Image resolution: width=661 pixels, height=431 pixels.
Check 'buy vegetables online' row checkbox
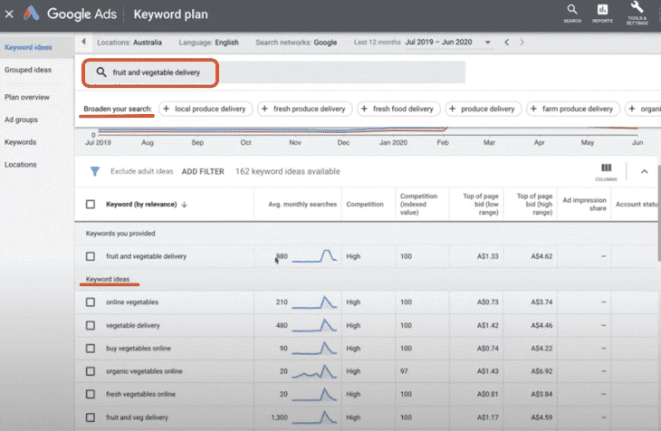click(91, 349)
